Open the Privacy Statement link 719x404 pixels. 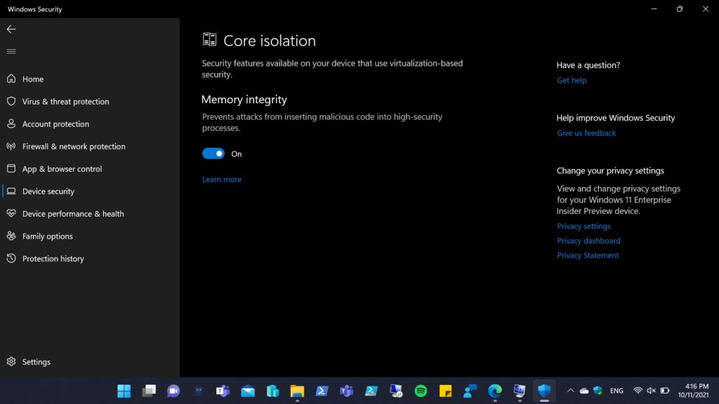(x=587, y=255)
